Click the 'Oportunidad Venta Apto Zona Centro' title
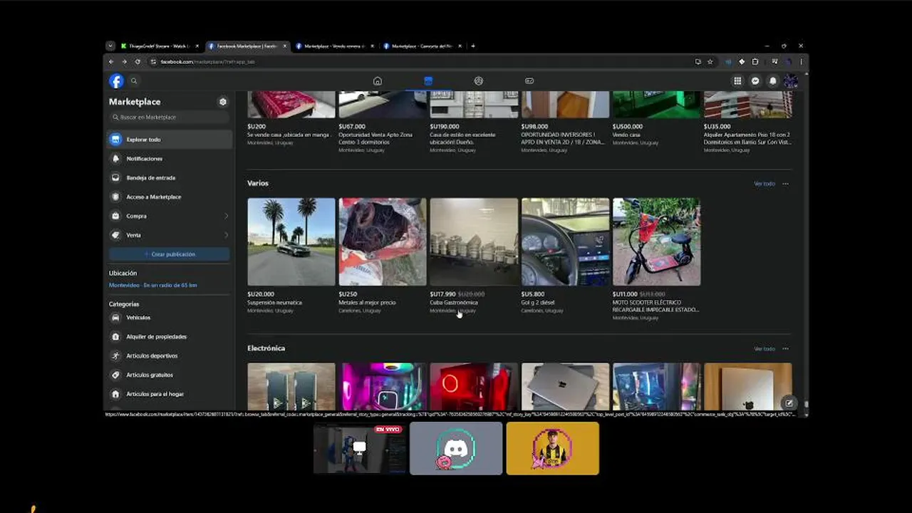The image size is (912, 513). 375,138
